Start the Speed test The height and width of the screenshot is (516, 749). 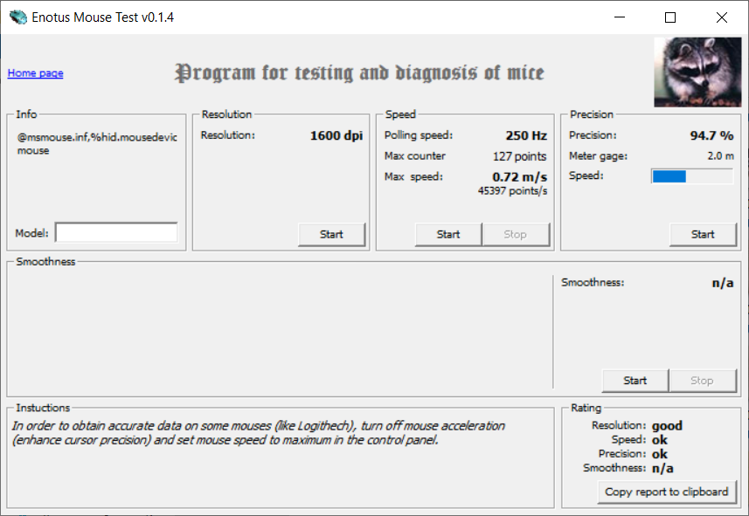(448, 234)
